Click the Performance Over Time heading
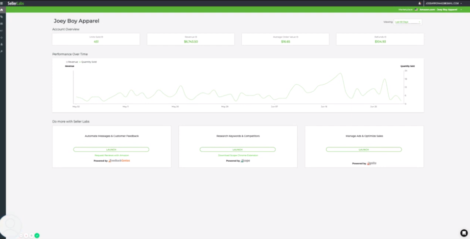Image resolution: width=470 pixels, height=239 pixels. [x=70, y=54]
